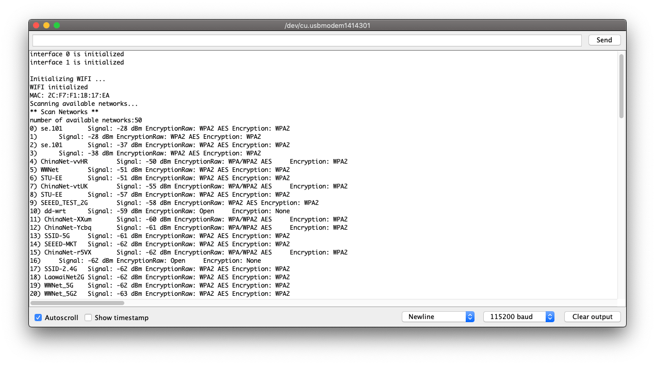The image size is (655, 365).
Task: Click network row 7 ChinaNet-vtUK
Action: (x=189, y=186)
